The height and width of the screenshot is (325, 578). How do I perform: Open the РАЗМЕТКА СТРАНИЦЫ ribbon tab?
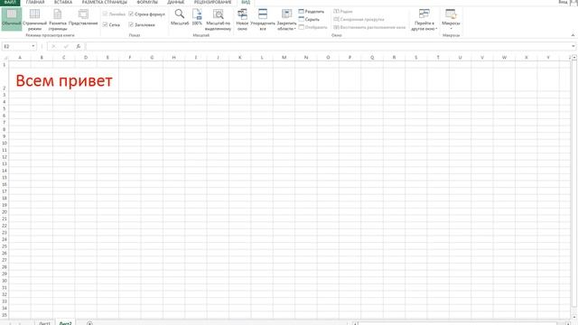(x=105, y=2)
